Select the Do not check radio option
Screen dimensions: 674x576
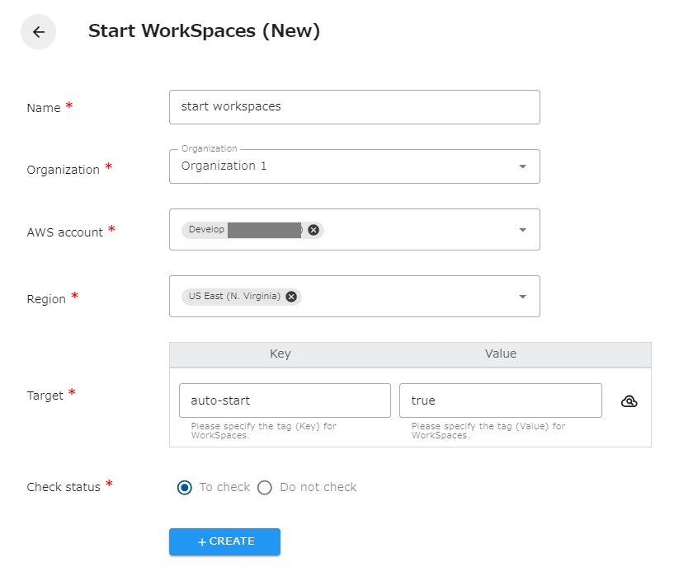click(x=265, y=487)
